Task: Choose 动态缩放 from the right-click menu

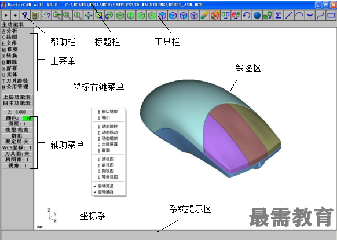Action: coord(108,138)
